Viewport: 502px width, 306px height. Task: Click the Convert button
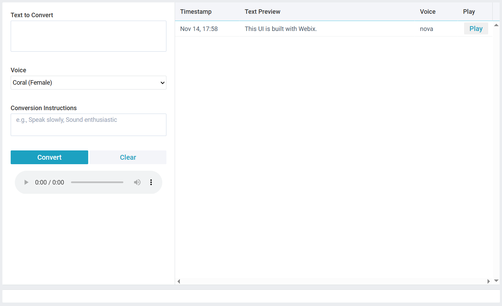point(49,157)
